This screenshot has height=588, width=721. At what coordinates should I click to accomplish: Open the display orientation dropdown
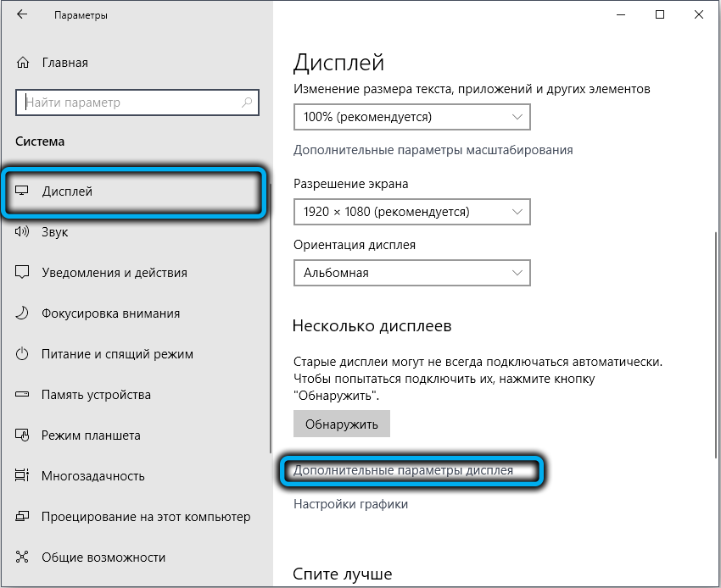pos(411,273)
